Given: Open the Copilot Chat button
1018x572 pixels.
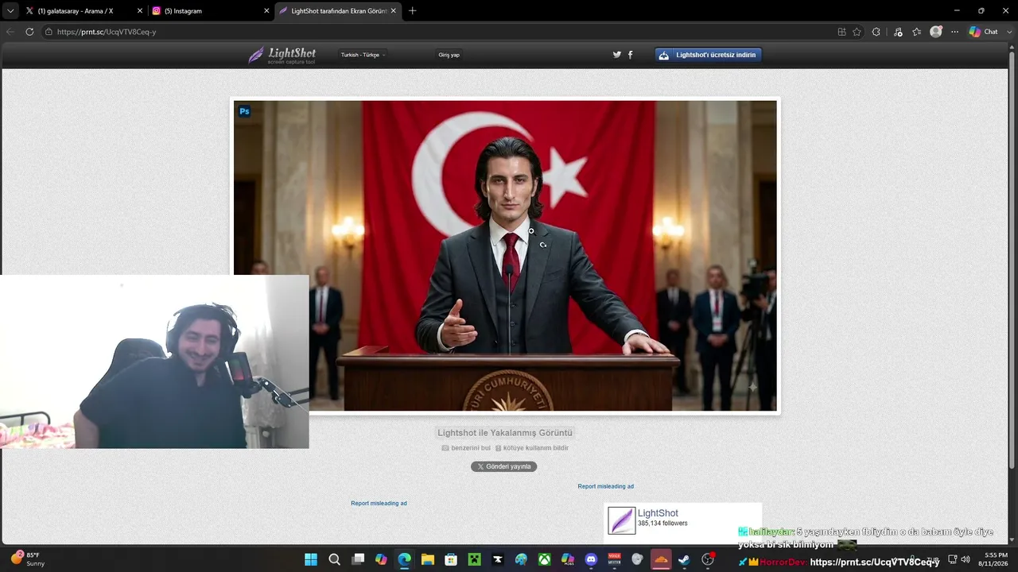Looking at the screenshot, I should point(984,32).
